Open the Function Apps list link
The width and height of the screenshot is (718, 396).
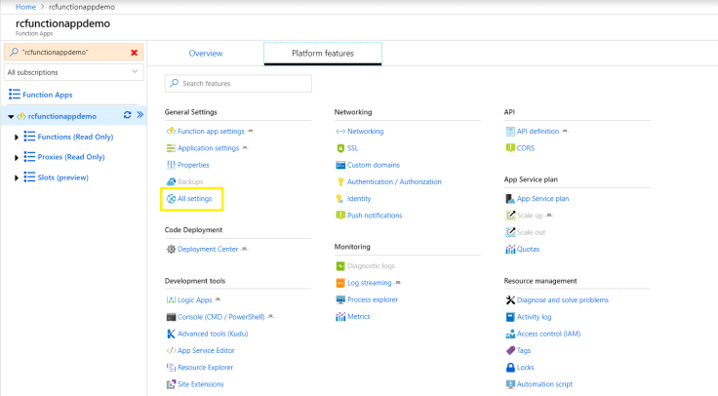tap(48, 95)
